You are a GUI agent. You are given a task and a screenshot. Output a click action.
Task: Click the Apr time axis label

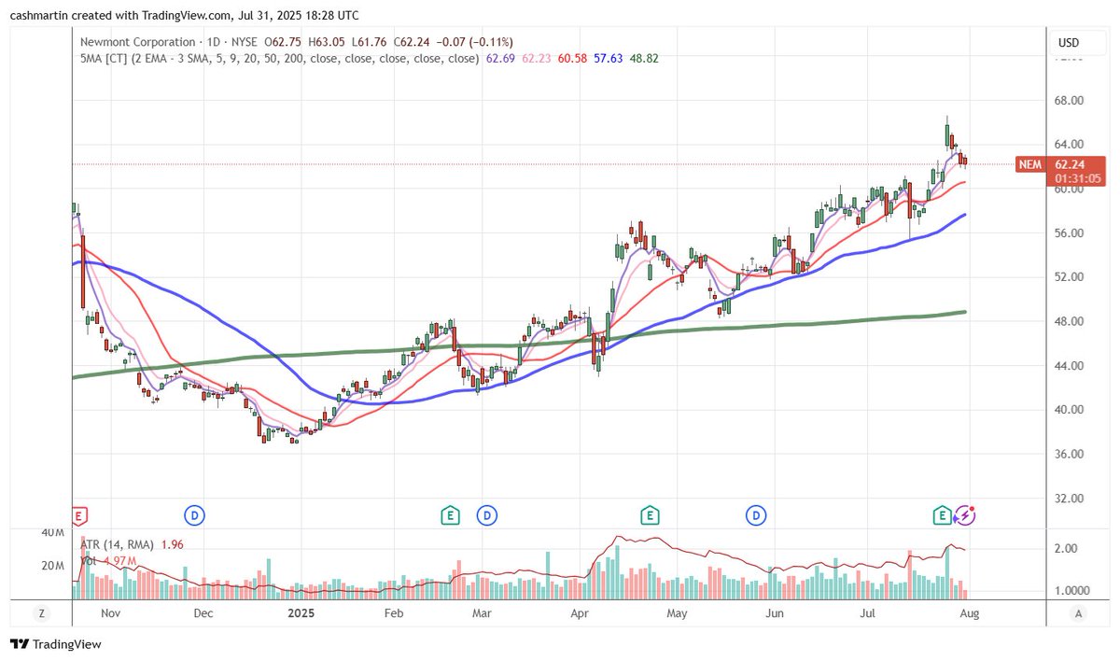pos(581,613)
